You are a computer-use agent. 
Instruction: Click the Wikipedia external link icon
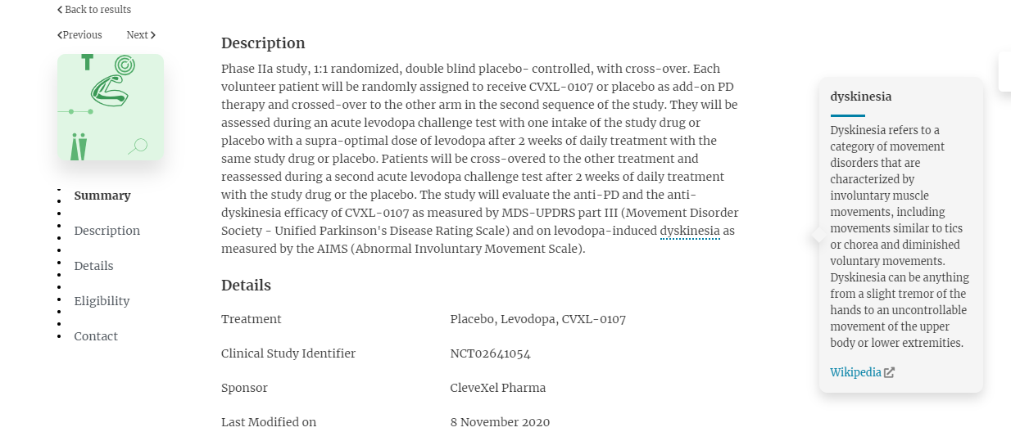(x=890, y=372)
